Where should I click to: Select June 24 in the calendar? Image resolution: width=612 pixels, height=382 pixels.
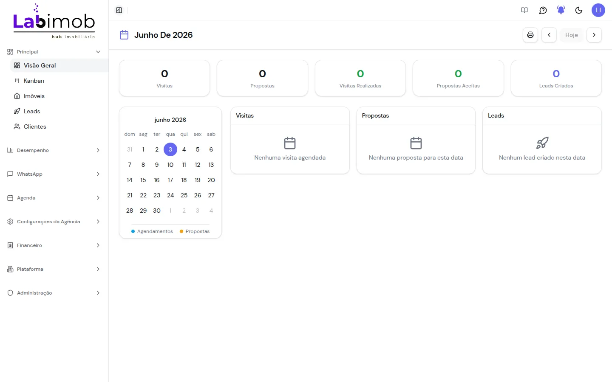170,195
